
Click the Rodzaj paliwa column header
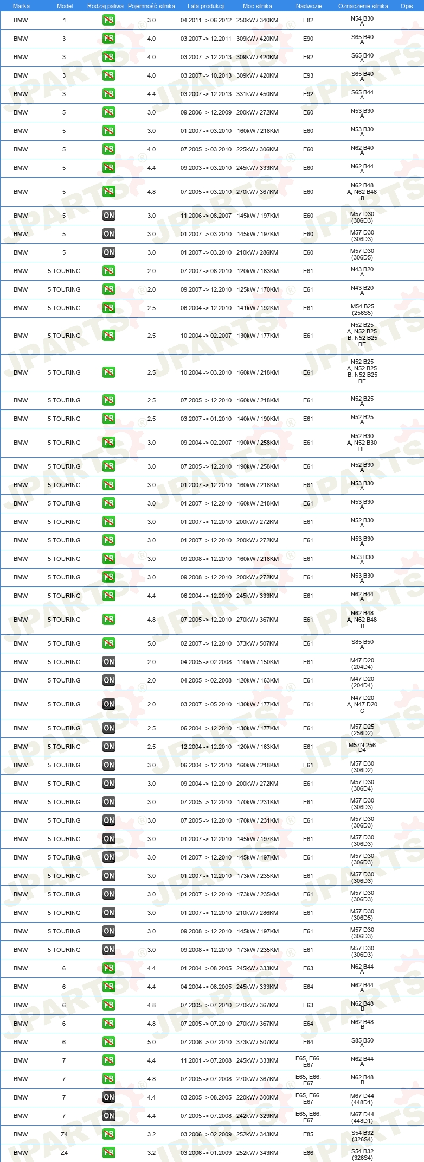tap(105, 6)
